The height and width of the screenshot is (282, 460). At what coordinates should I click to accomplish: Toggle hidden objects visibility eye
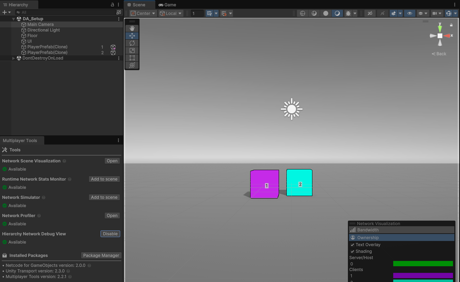(x=409, y=13)
